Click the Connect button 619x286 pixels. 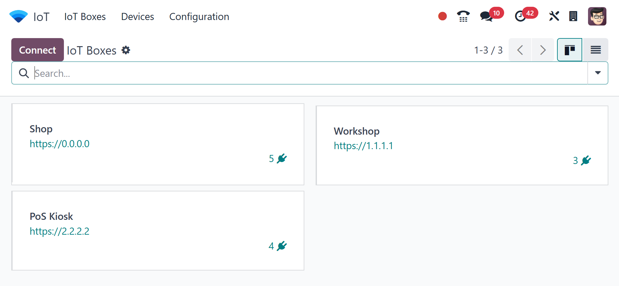37,50
